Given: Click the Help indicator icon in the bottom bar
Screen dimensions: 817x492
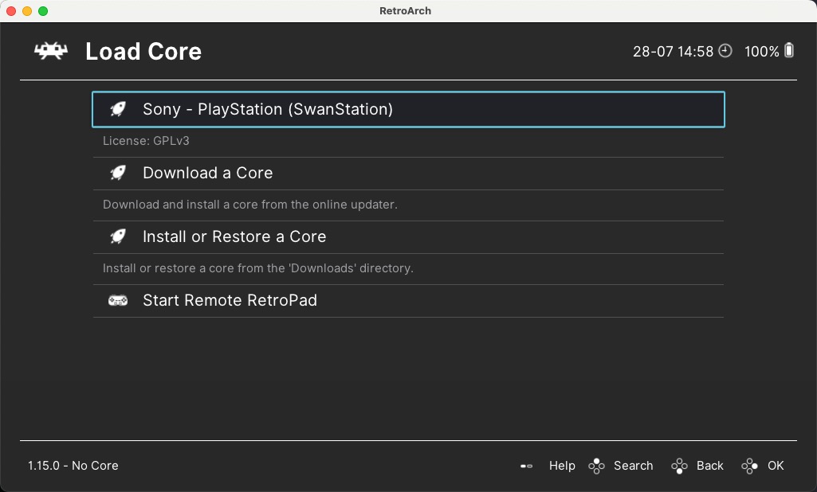Looking at the screenshot, I should pyautogui.click(x=528, y=466).
